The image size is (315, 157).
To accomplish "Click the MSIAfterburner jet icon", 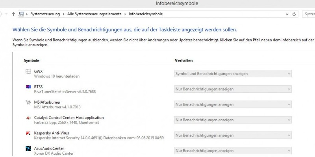I will click(x=28, y=102).
